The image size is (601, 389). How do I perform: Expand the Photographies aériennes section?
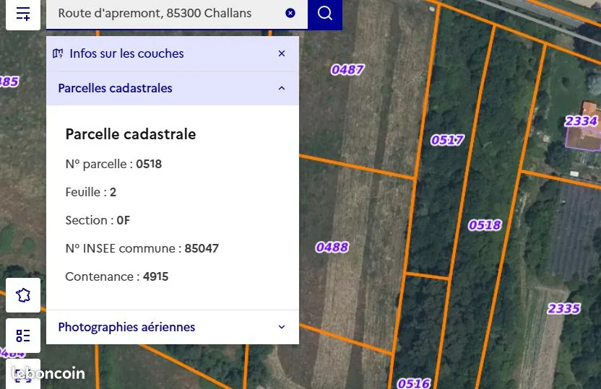282,327
